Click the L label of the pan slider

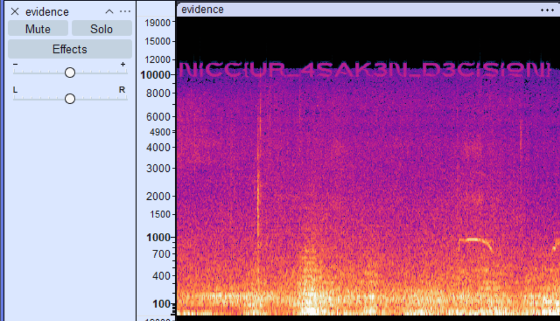tap(16, 90)
